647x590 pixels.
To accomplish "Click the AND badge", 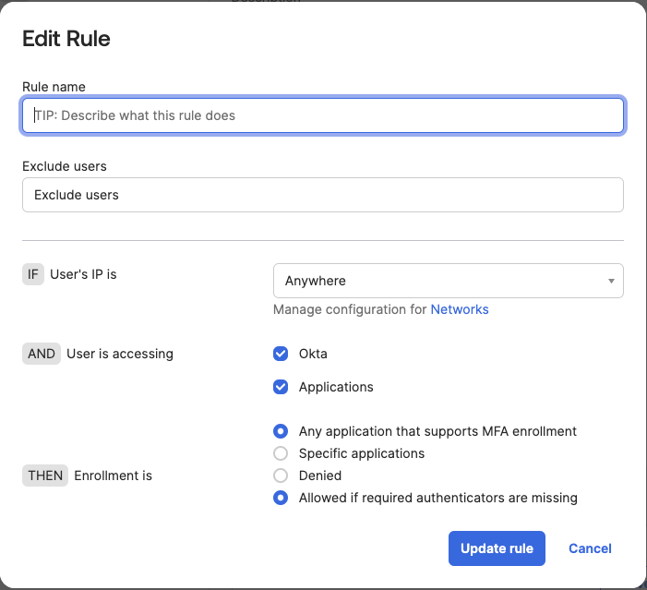I will click(x=42, y=354).
